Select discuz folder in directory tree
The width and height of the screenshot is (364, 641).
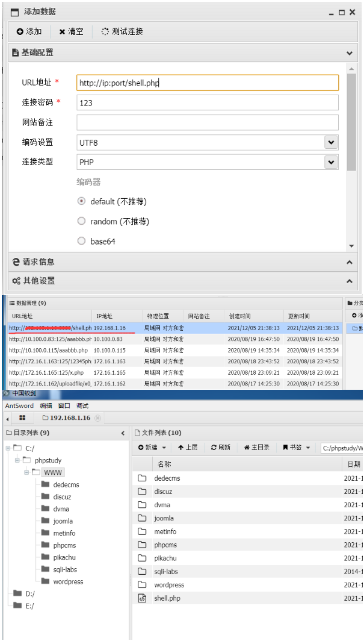click(x=61, y=496)
